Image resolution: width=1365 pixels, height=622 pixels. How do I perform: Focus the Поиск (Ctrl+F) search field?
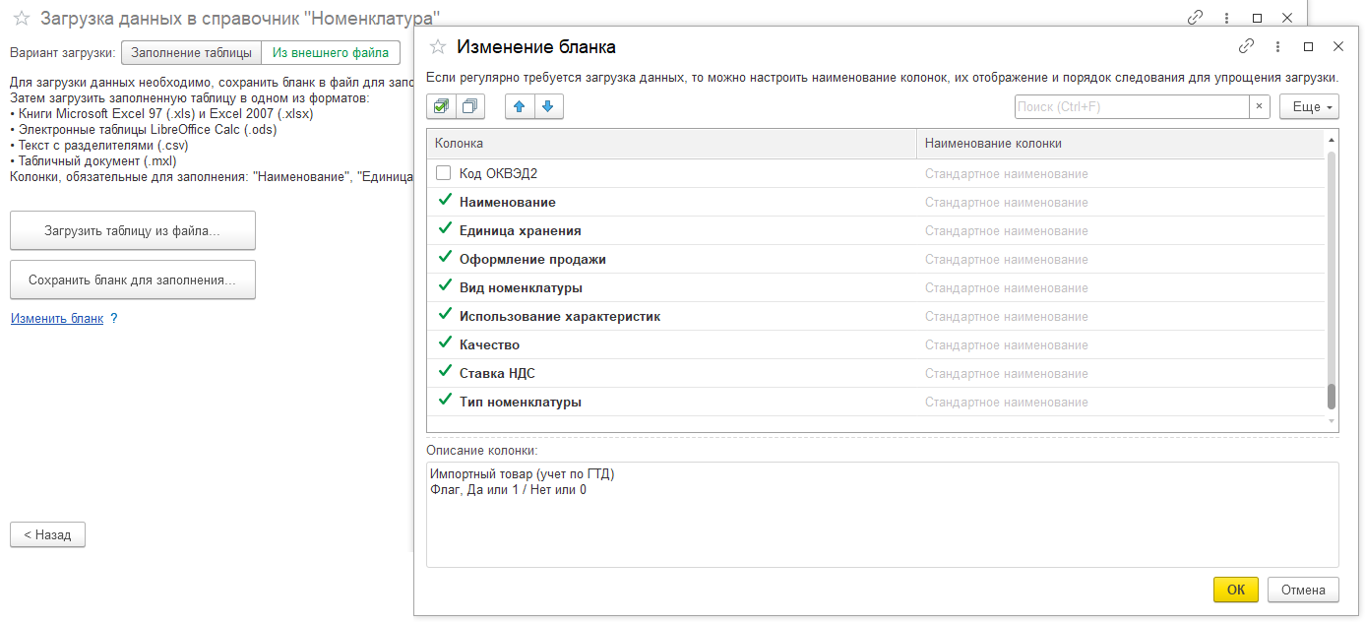pos(1132,106)
